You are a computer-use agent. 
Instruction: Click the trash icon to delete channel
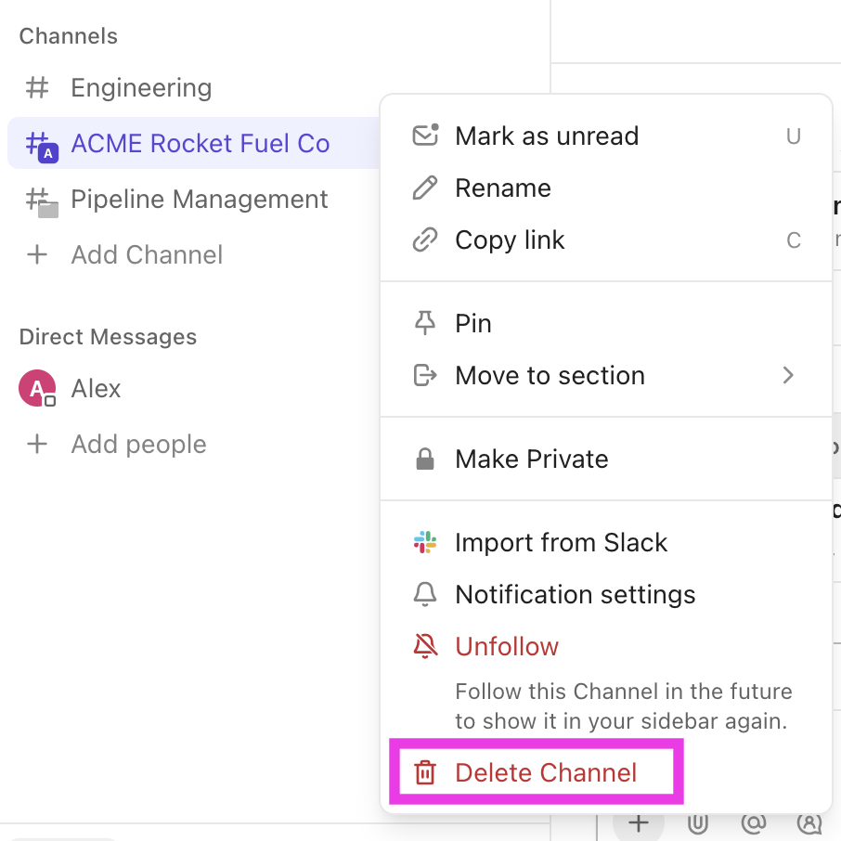(x=425, y=772)
